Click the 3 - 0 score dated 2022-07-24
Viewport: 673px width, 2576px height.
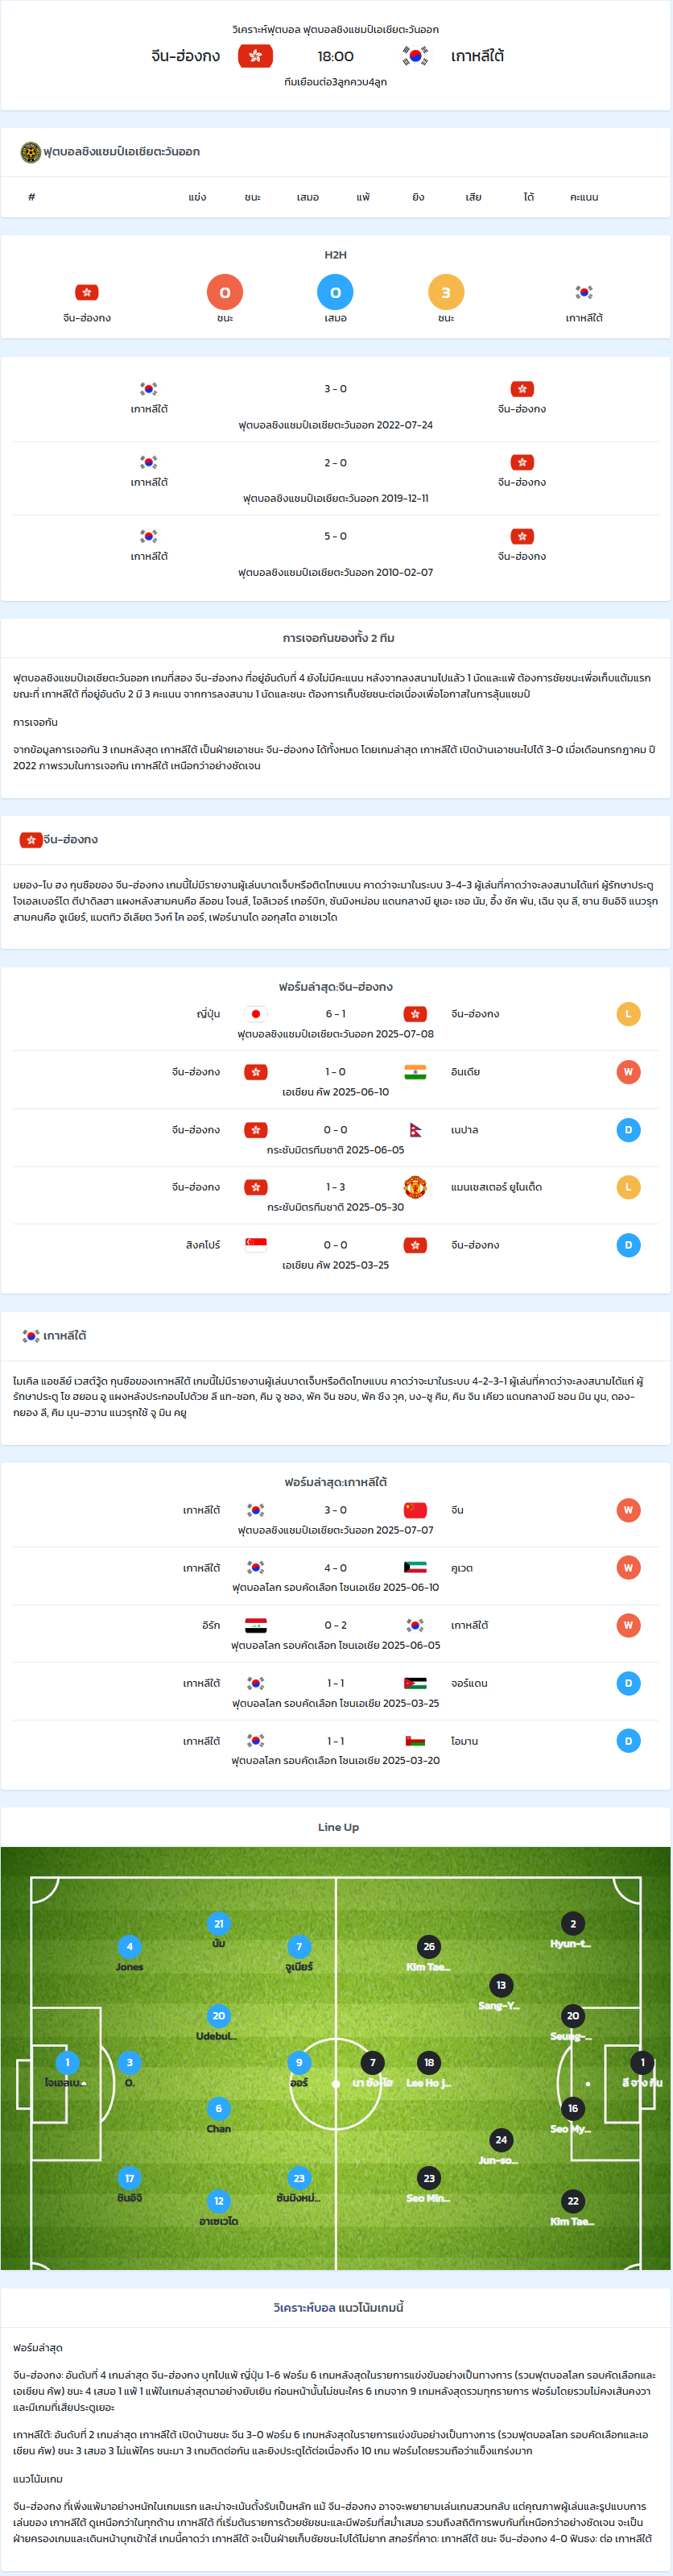coord(335,389)
